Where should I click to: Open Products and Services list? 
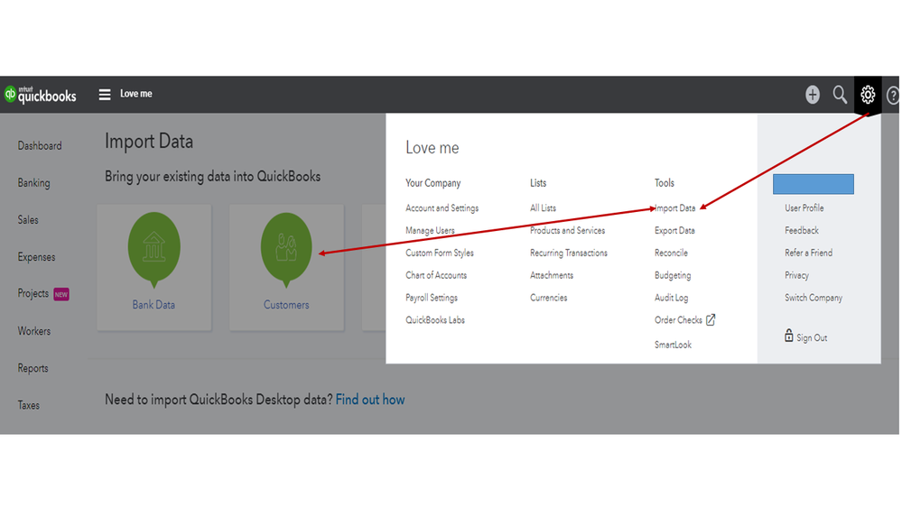tap(567, 231)
